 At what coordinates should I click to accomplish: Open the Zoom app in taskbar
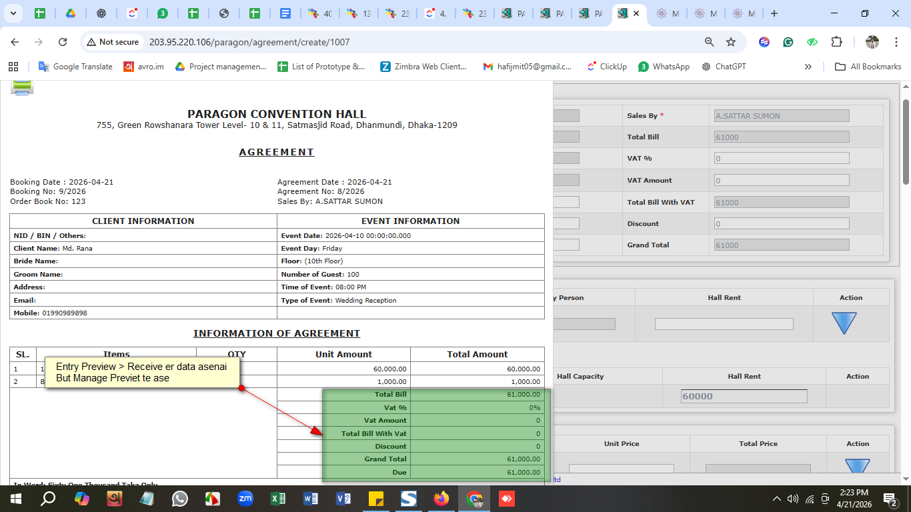tap(245, 499)
